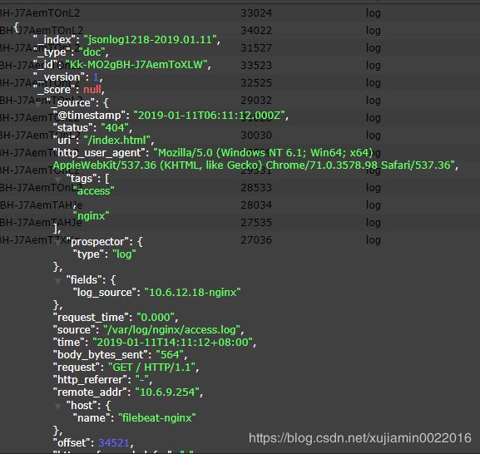
Task: Click the "_index" key label
Action: click(x=55, y=39)
